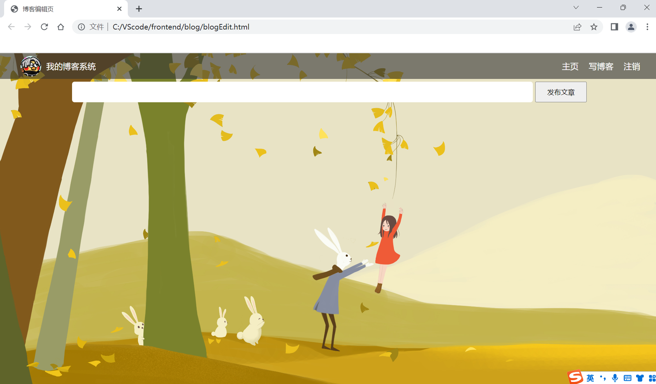
Task: Click 注销 to log out
Action: point(632,67)
